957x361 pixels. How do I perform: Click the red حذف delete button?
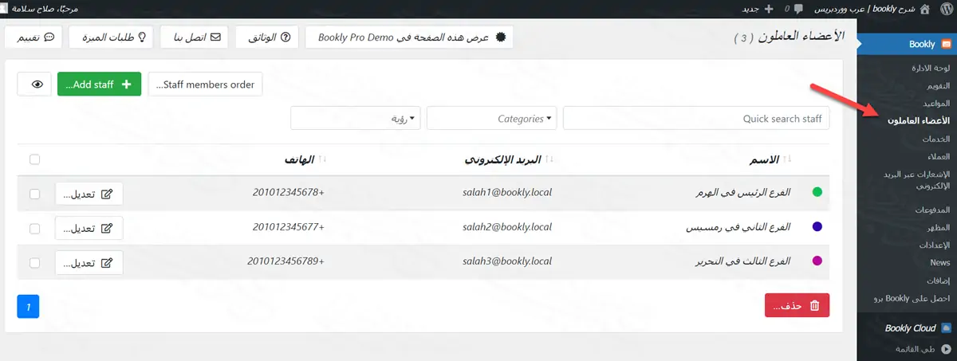pyautogui.click(x=797, y=305)
